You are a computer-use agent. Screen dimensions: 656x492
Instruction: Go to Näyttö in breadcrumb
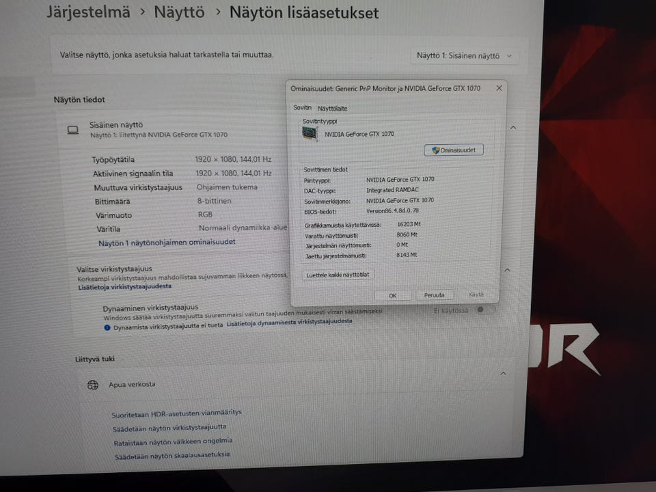[x=179, y=12]
